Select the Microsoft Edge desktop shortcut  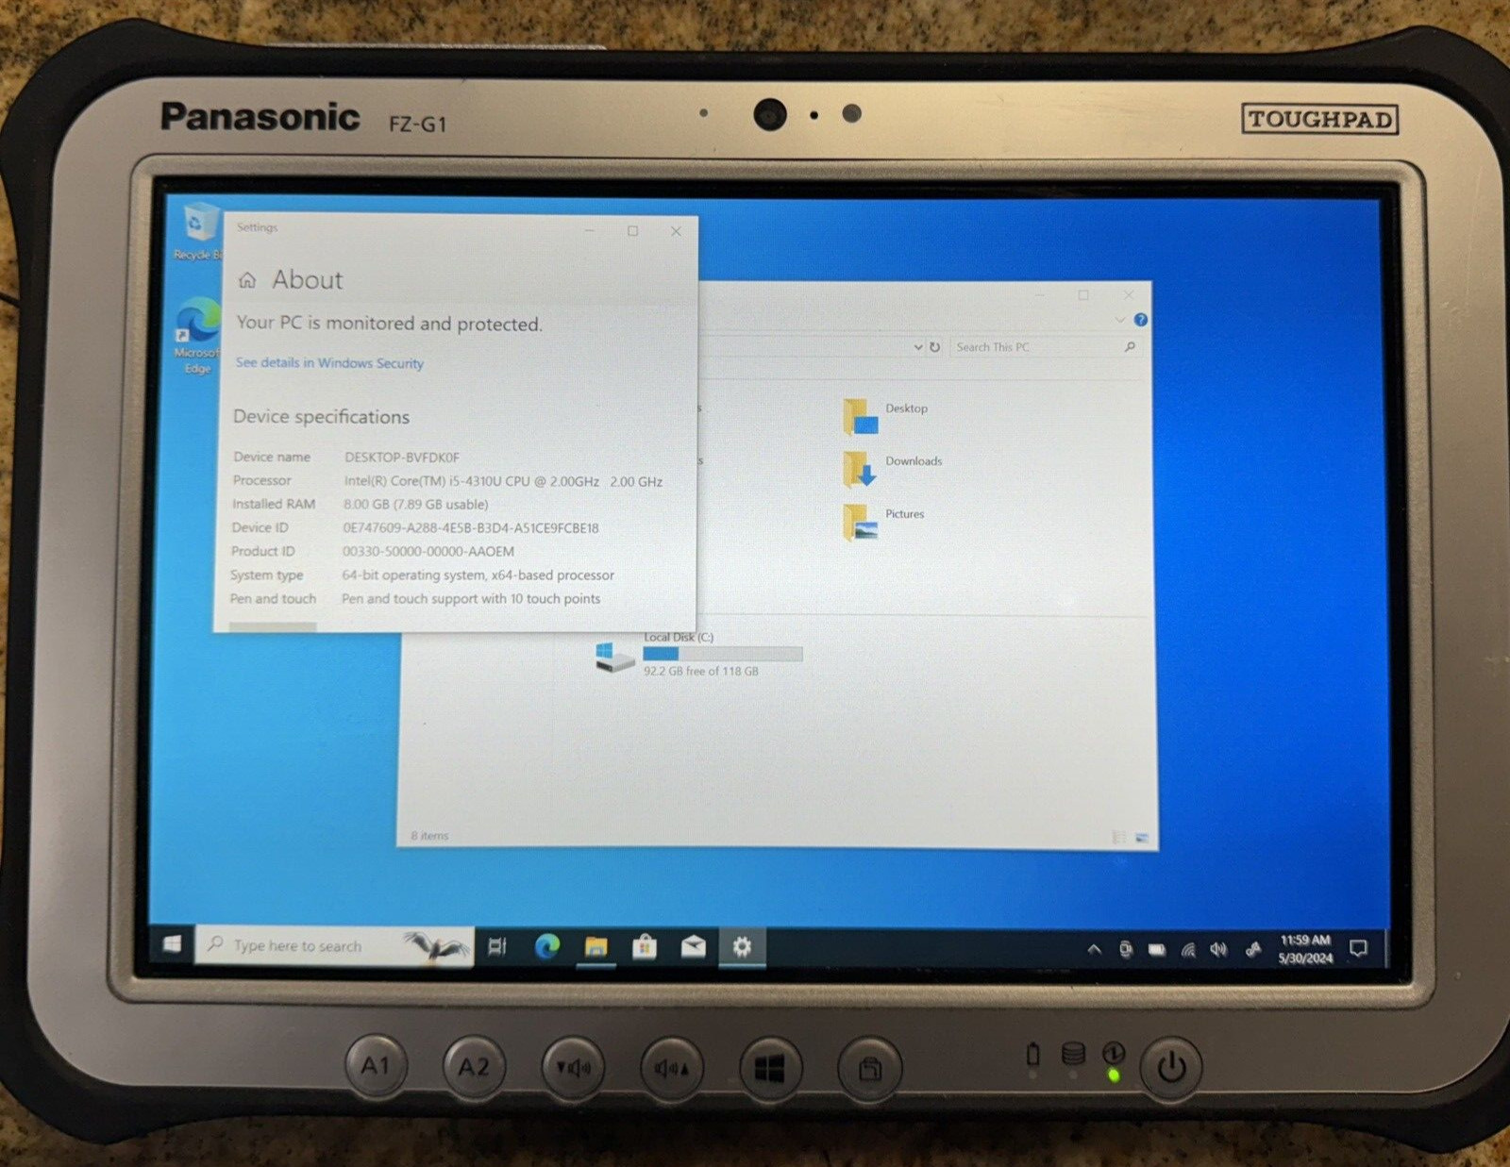tap(196, 337)
